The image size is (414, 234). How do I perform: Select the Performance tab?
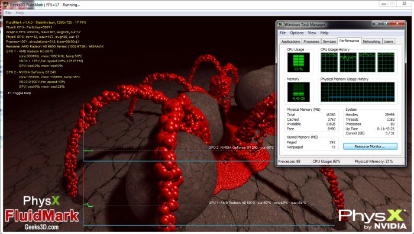click(349, 41)
